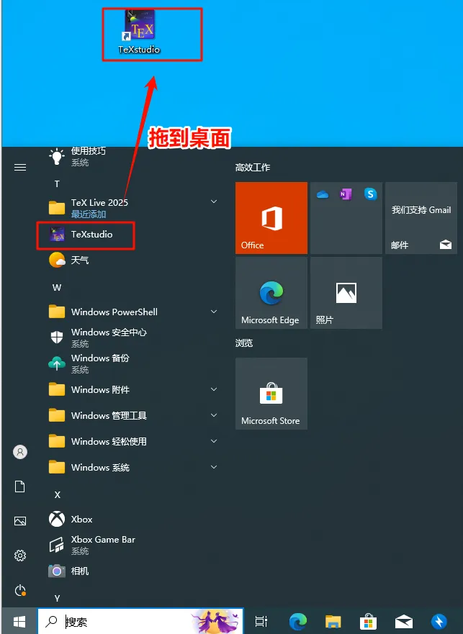This screenshot has width=463, height=634.
Task: Open the OneNote icon in tile group
Action: [346, 194]
